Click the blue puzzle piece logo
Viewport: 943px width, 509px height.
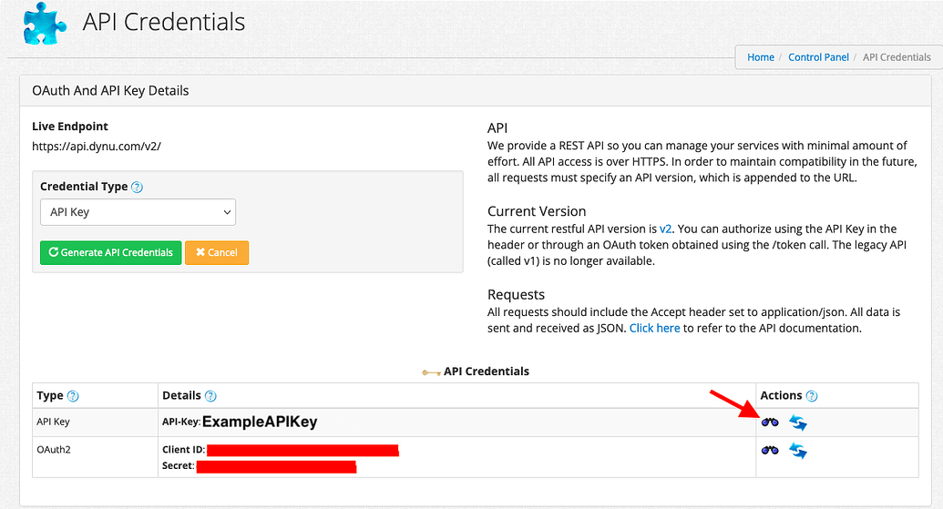(x=43, y=23)
